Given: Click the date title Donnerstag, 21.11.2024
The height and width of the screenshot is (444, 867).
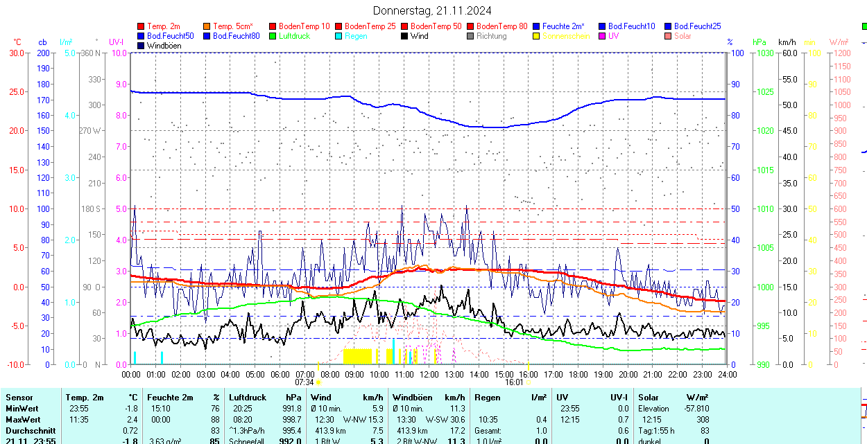Looking at the screenshot, I should [x=432, y=10].
